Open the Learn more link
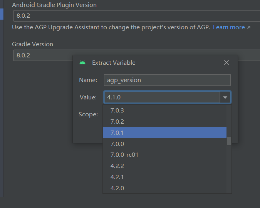The image size is (260, 208). tap(229, 27)
